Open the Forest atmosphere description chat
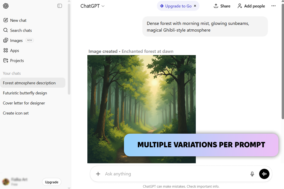284x189 pixels. point(33,83)
